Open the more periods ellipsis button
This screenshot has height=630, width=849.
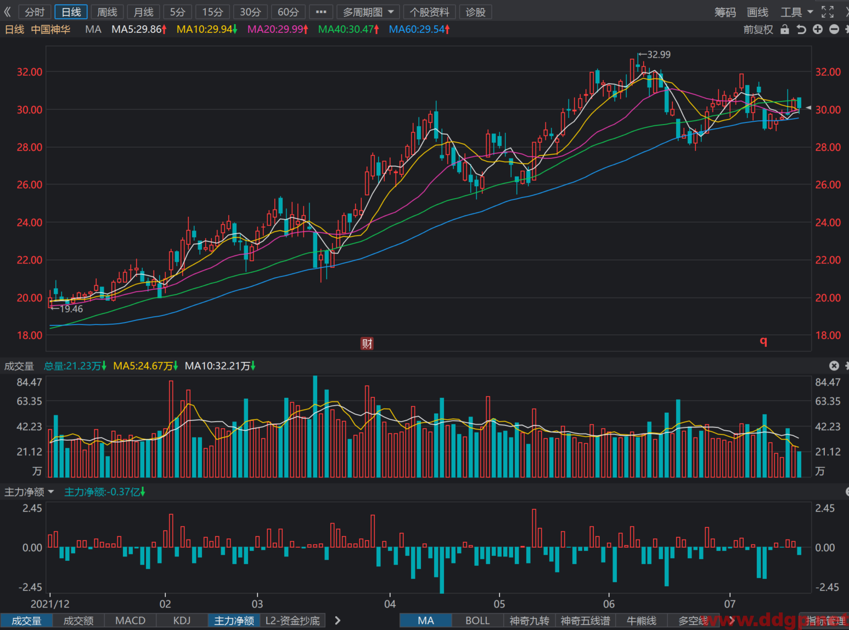click(321, 12)
